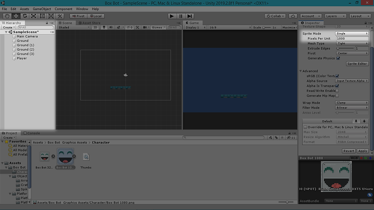Open the Sprite Editor
Image resolution: width=374 pixels, height=210 pixels.
click(357, 64)
